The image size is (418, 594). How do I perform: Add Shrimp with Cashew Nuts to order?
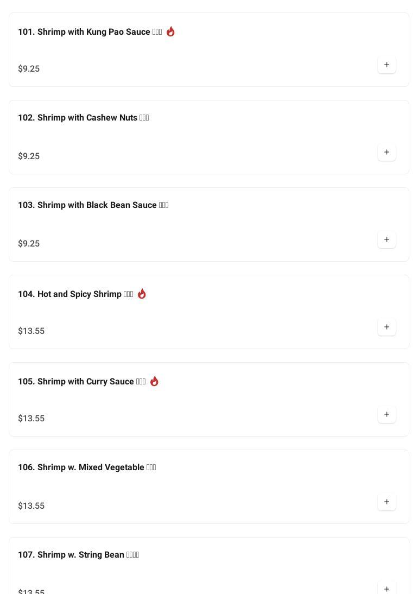pos(387,153)
